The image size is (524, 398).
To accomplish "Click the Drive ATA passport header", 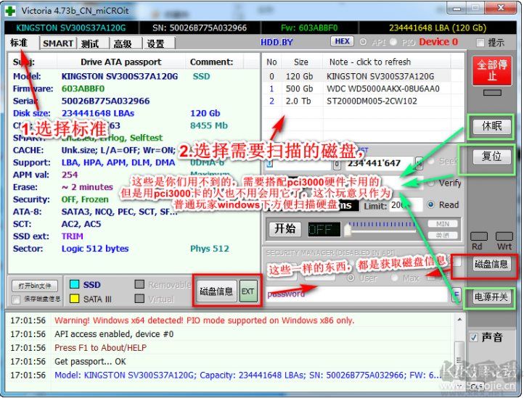I will tap(121, 62).
